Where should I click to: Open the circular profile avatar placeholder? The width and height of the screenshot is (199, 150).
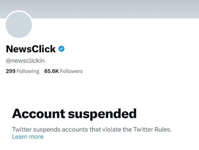point(19,25)
